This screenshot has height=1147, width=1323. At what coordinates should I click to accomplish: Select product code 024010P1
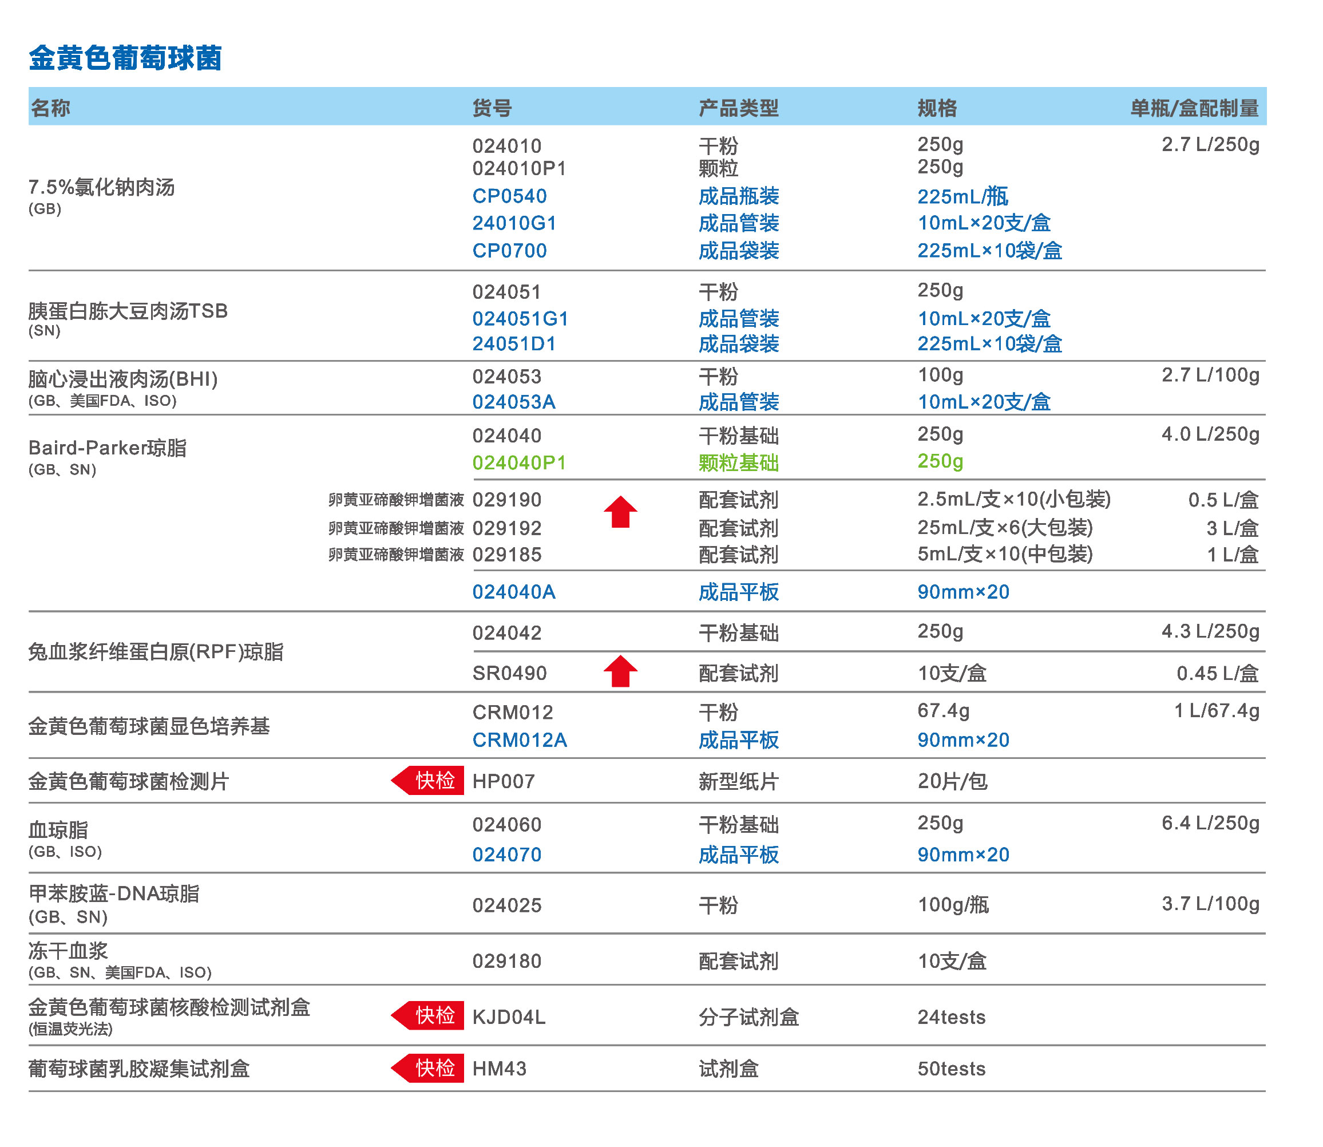pos(520,168)
